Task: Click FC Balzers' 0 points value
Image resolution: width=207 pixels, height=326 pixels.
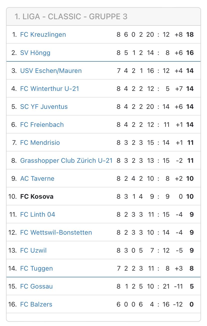Action: 191,304
